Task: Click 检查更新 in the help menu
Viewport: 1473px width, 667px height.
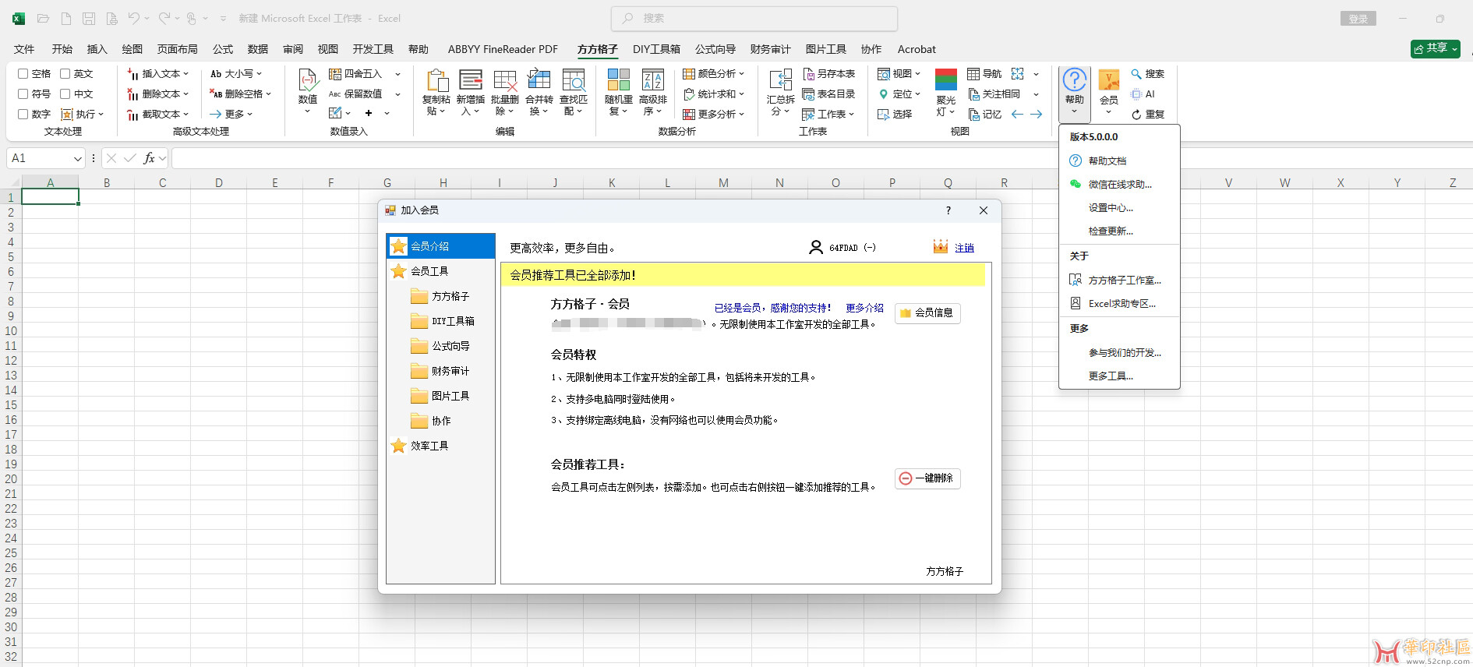Action: click(x=1119, y=231)
